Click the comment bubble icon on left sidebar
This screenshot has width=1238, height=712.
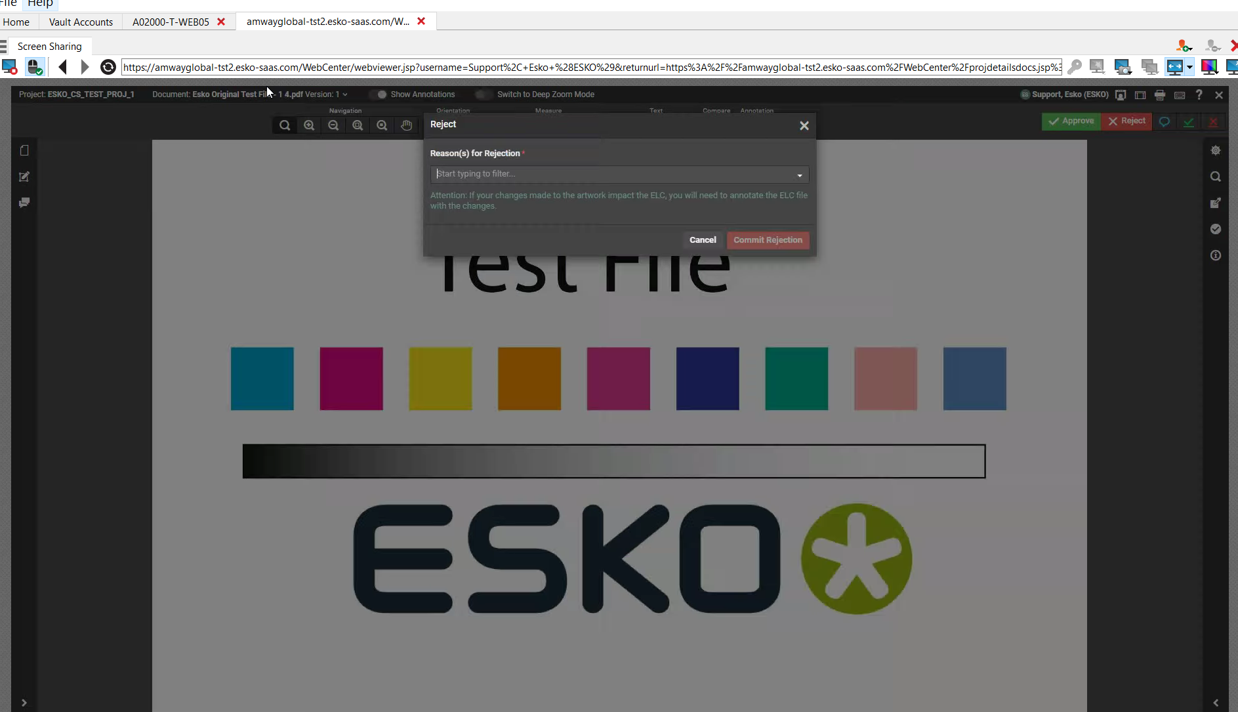(24, 203)
